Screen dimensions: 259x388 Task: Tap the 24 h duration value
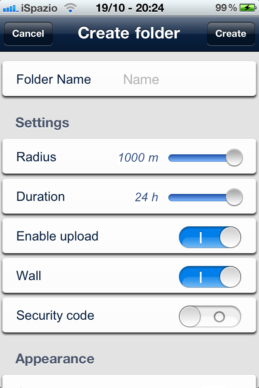pyautogui.click(x=146, y=197)
